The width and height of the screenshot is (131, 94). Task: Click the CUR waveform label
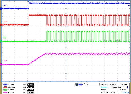click(x=5, y=61)
